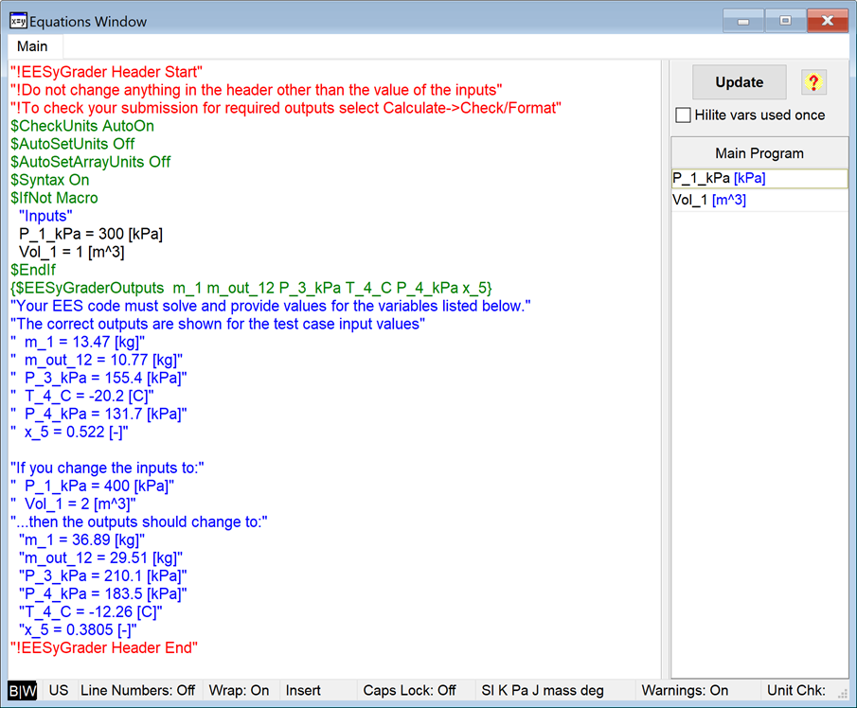857x708 pixels.
Task: Close the Equations Window
Action: (828, 21)
